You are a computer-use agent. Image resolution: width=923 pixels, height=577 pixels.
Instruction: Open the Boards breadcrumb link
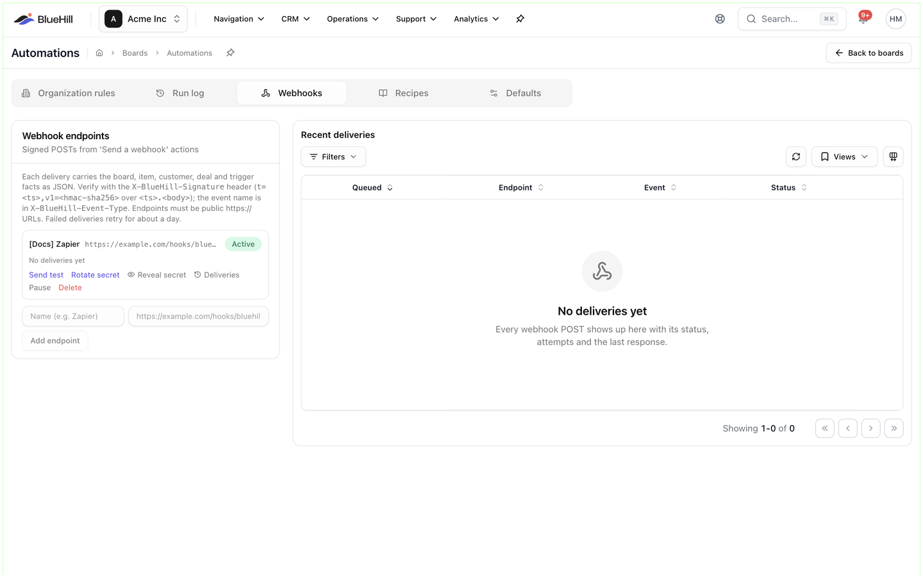point(135,53)
